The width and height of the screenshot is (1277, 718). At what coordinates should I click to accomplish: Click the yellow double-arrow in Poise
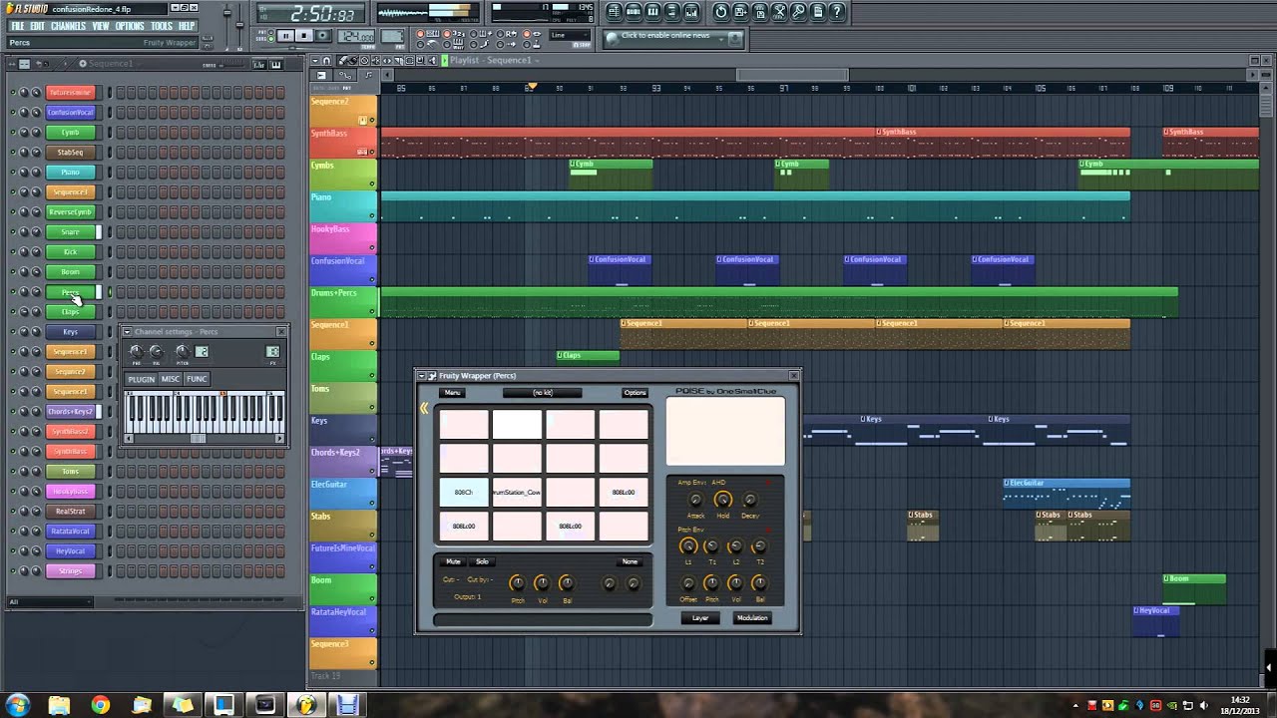pyautogui.click(x=424, y=408)
